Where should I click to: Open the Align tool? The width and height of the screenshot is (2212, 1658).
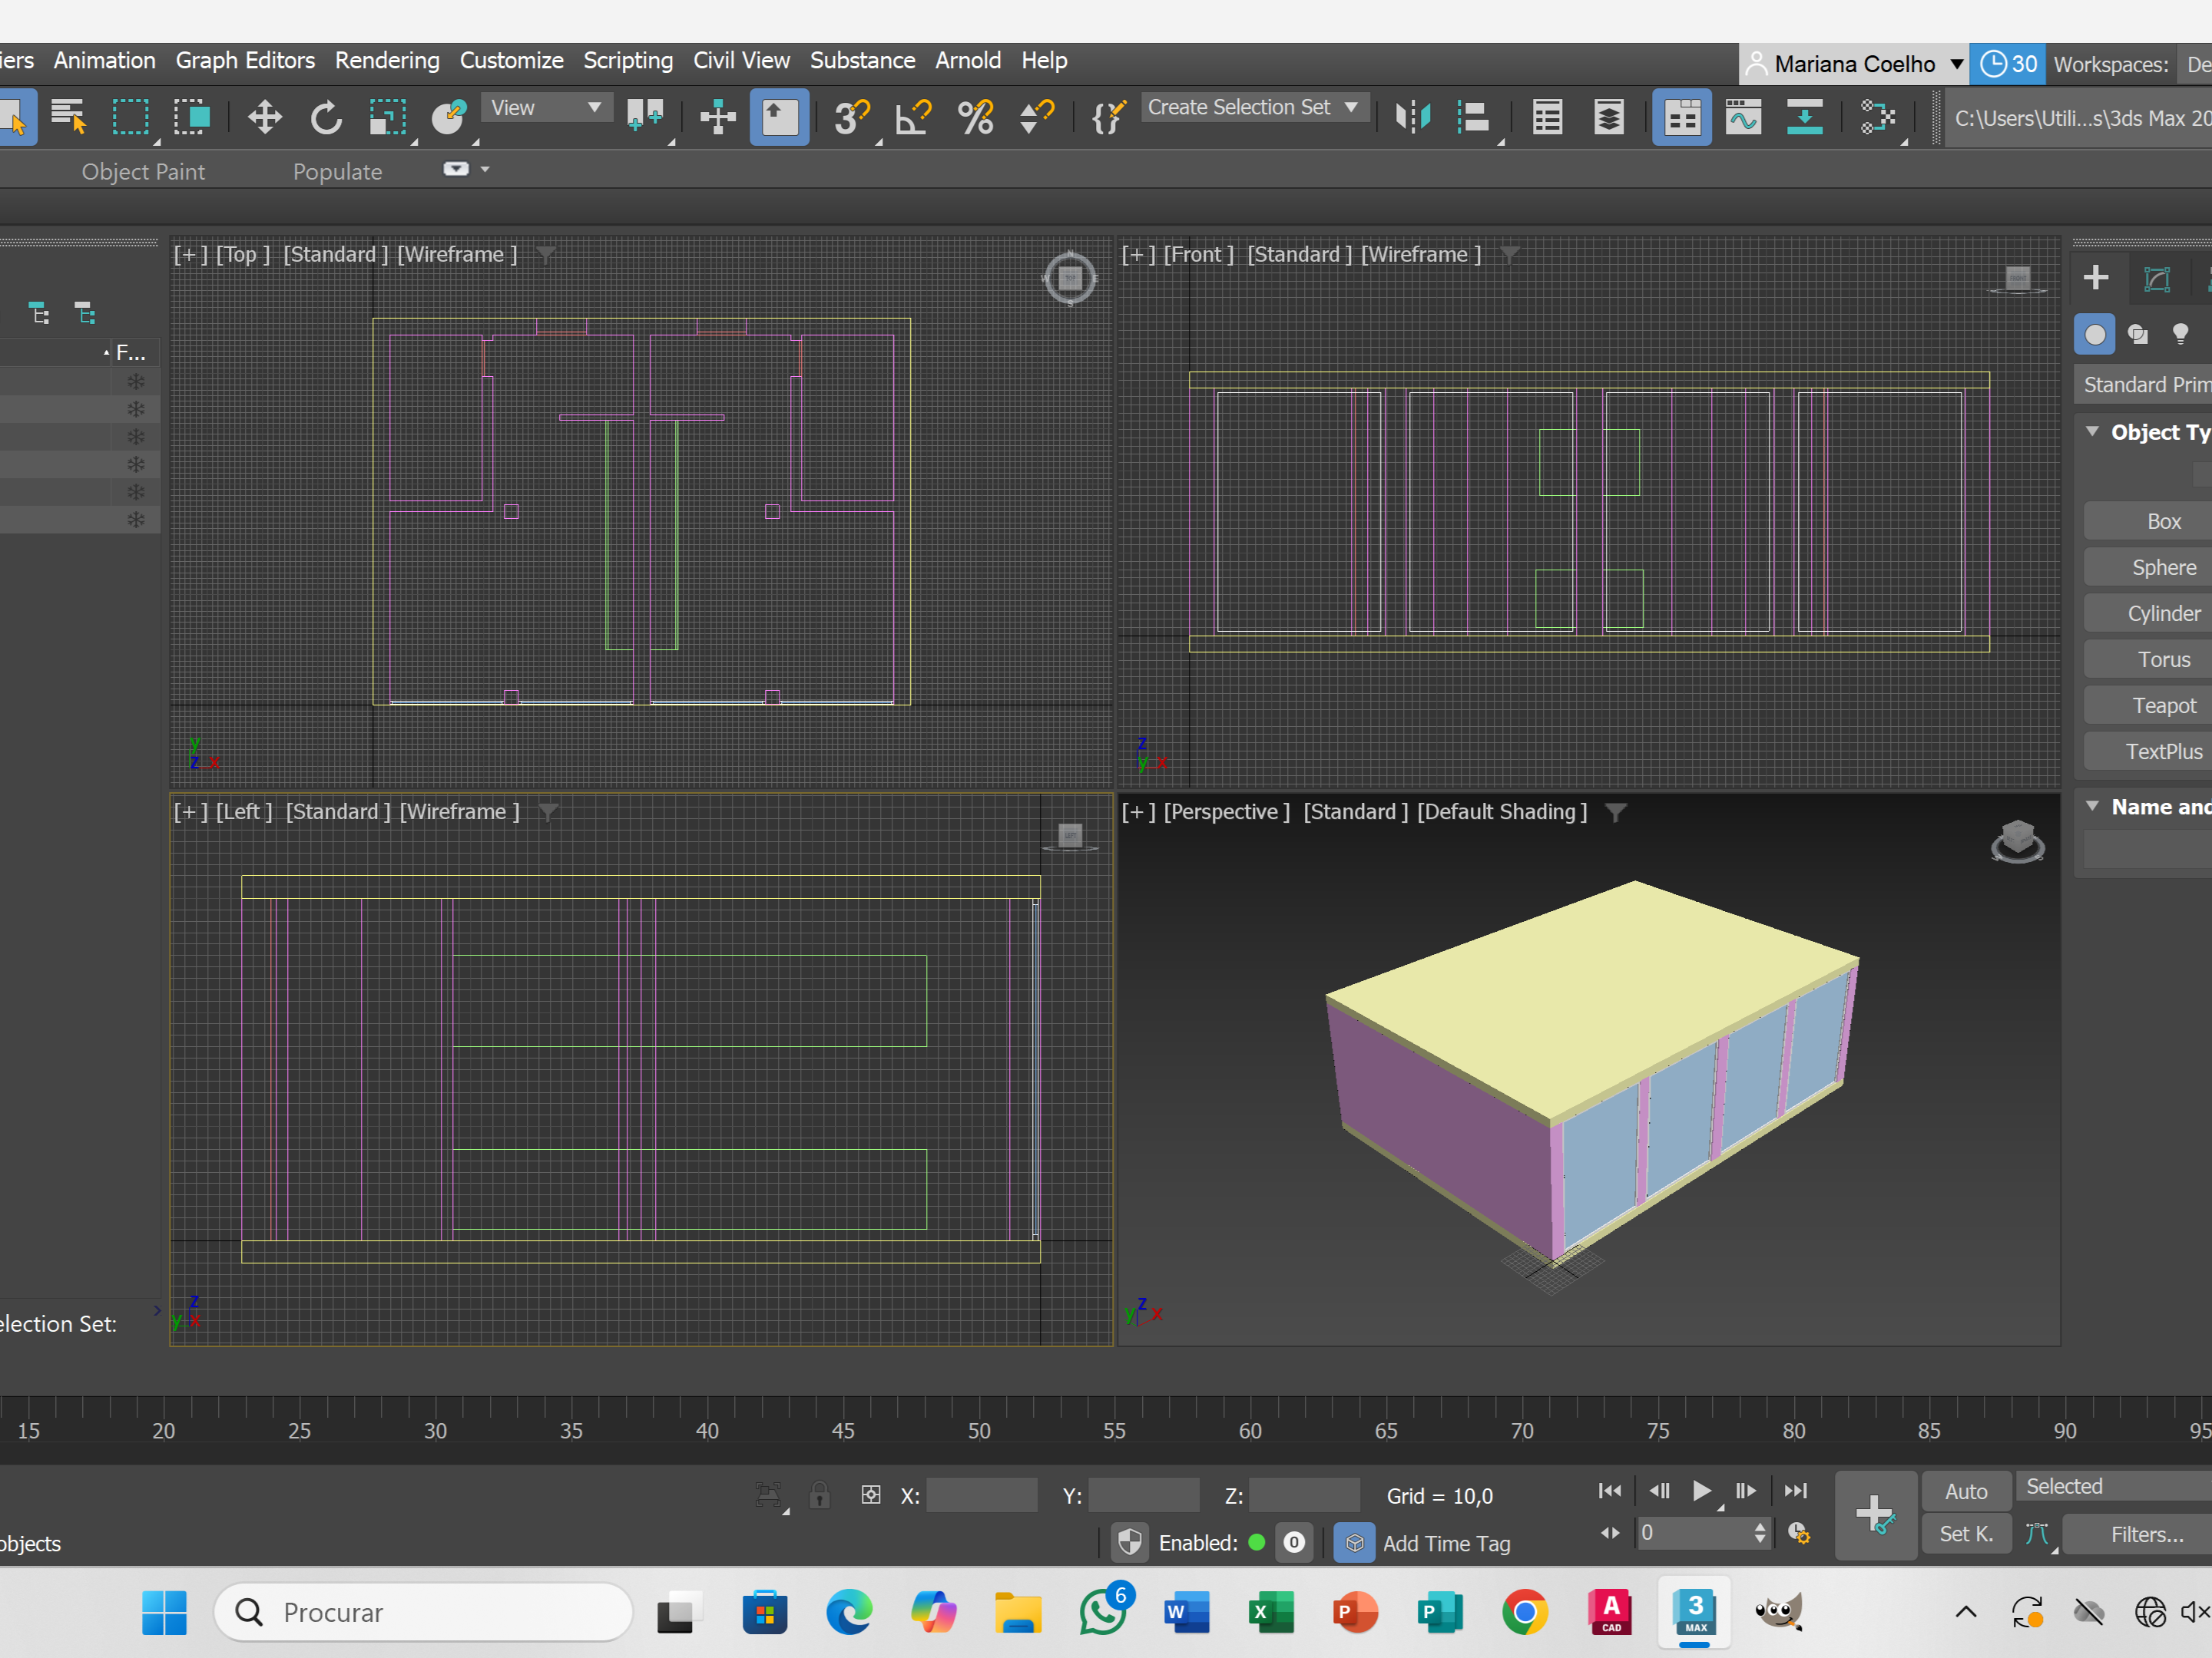click(x=1472, y=118)
